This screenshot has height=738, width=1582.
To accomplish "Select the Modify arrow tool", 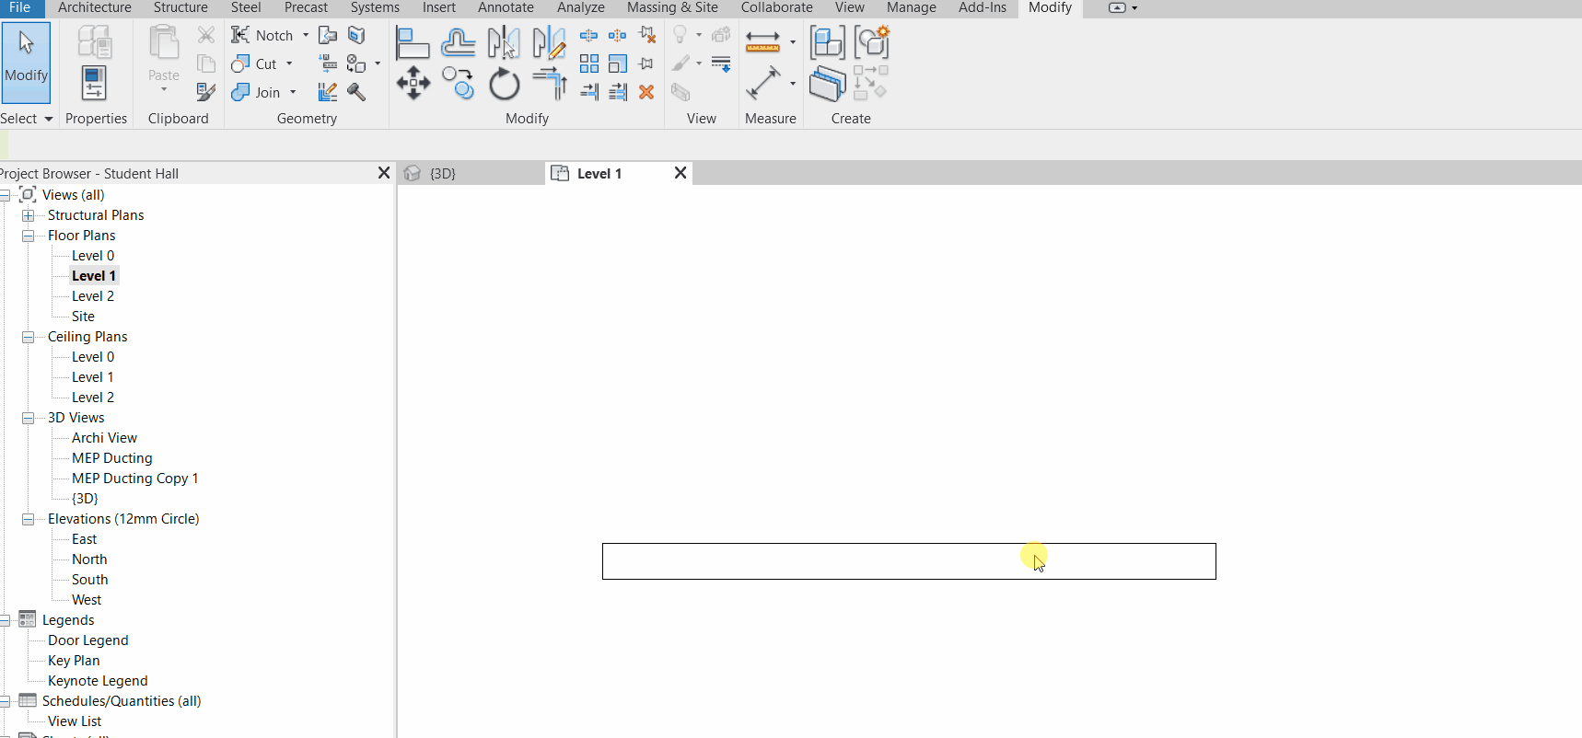I will 26,62.
